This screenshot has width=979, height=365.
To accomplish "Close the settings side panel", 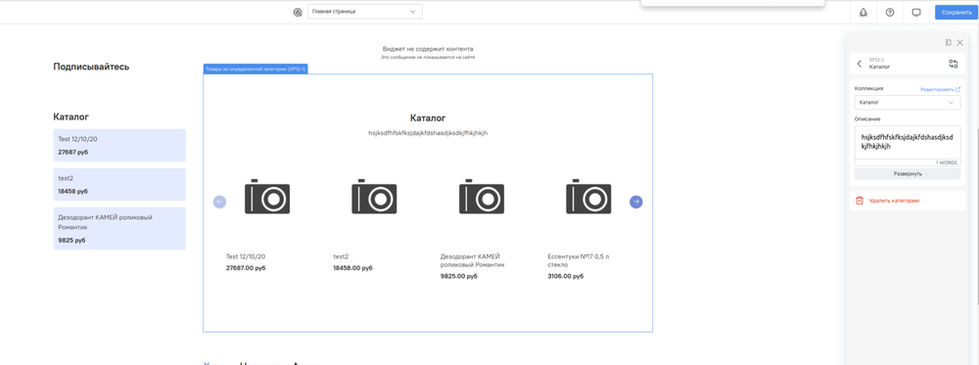I will [960, 42].
